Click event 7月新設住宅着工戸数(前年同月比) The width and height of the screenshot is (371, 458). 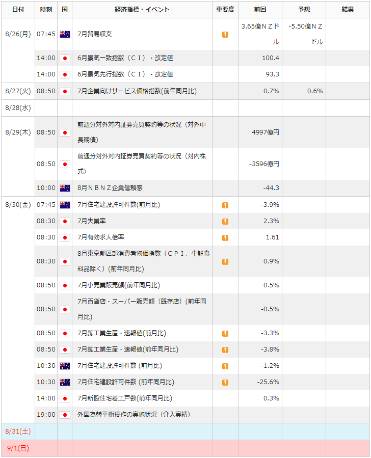pyautogui.click(x=125, y=399)
